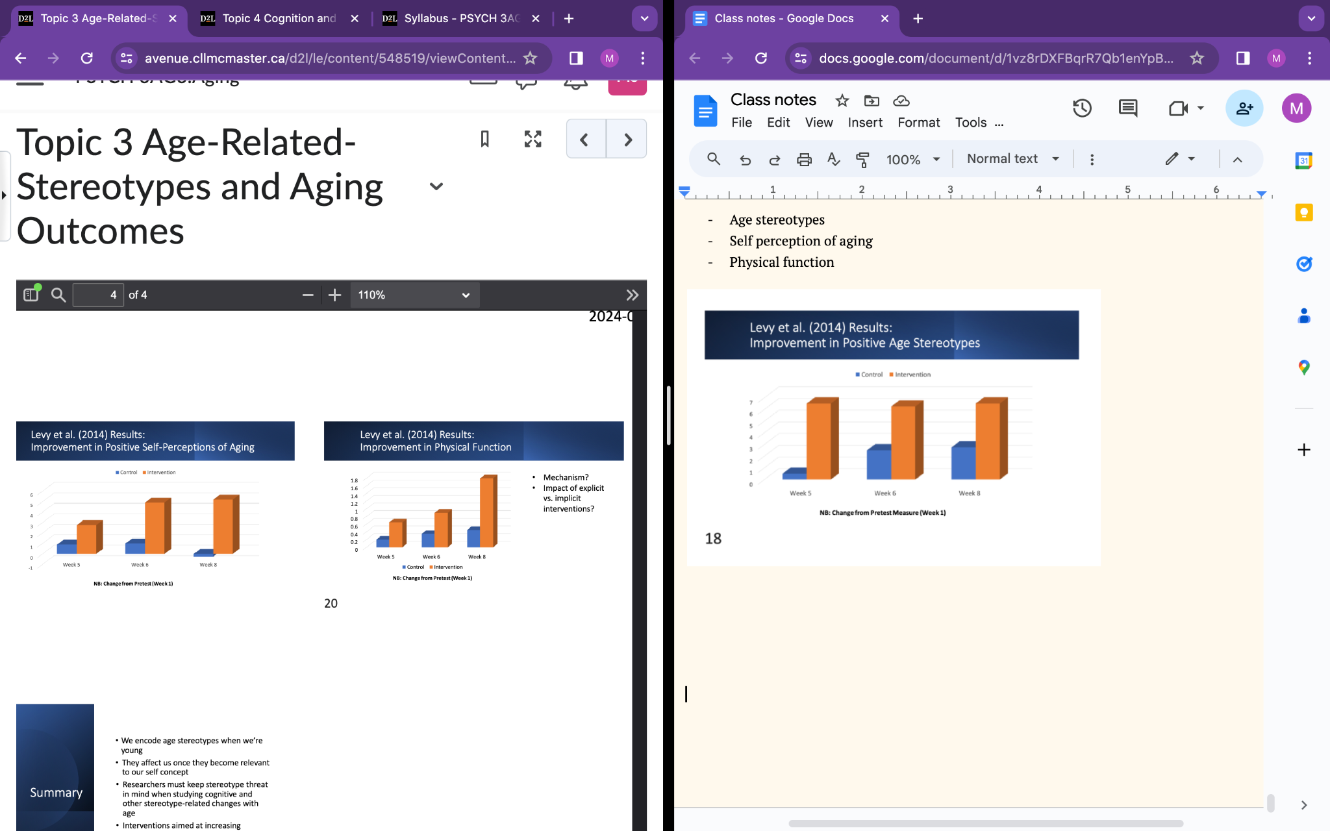This screenshot has height=831, width=1330.
Task: Open Google Keep in side panel
Action: coord(1304,213)
